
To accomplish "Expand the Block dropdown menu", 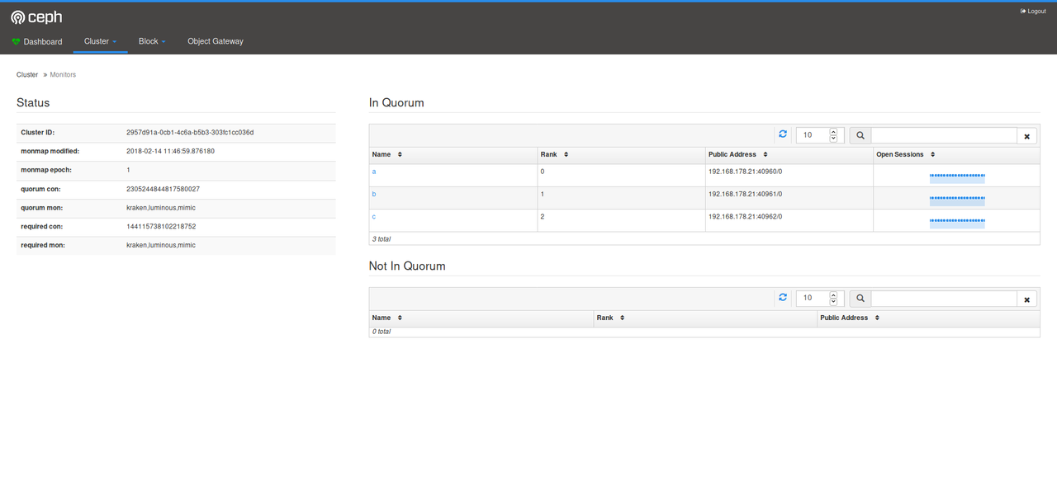I will [152, 41].
